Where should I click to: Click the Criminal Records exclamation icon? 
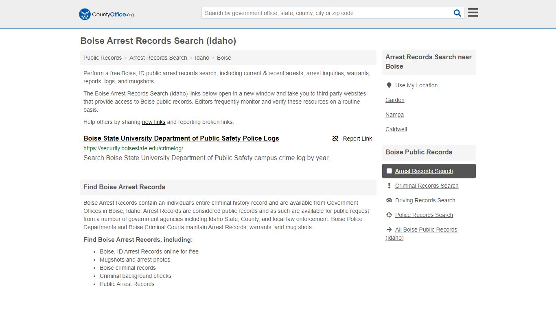click(389, 186)
